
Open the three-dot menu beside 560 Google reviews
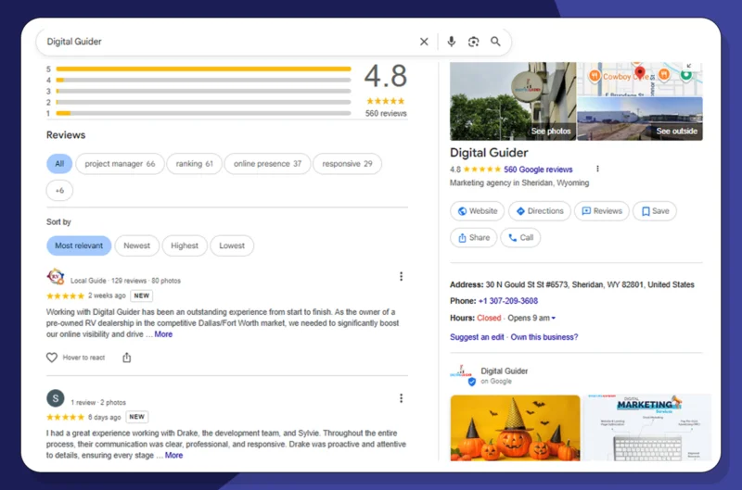point(597,169)
